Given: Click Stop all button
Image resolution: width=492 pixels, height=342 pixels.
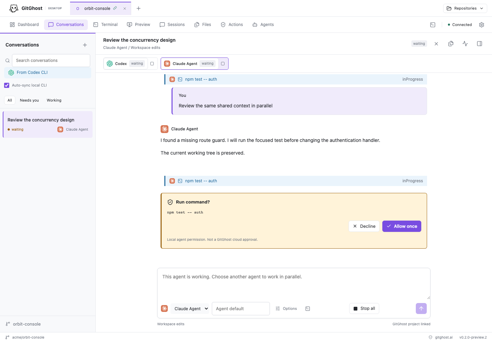Looking at the screenshot, I should [x=364, y=308].
